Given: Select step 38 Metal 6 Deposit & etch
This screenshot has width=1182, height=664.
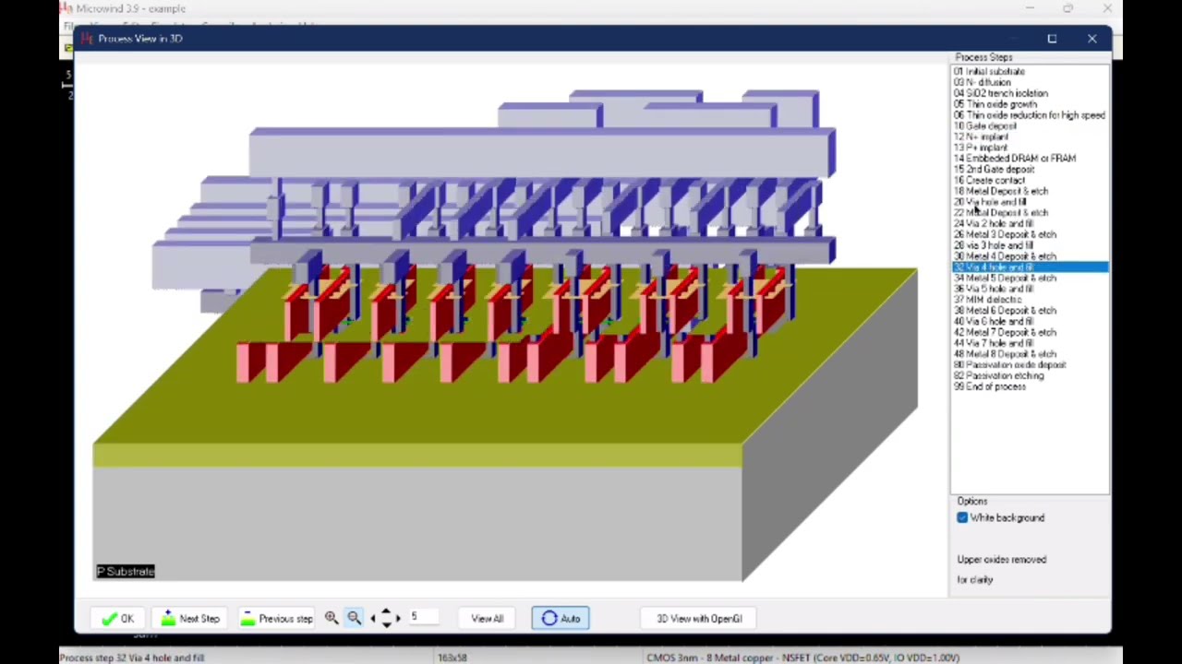Looking at the screenshot, I should (x=1030, y=311).
